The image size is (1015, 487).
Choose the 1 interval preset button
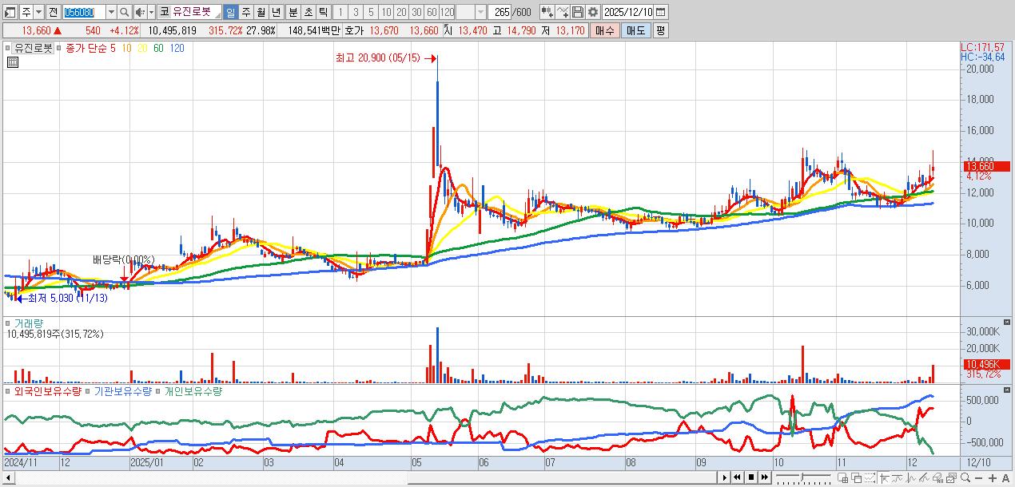point(340,12)
